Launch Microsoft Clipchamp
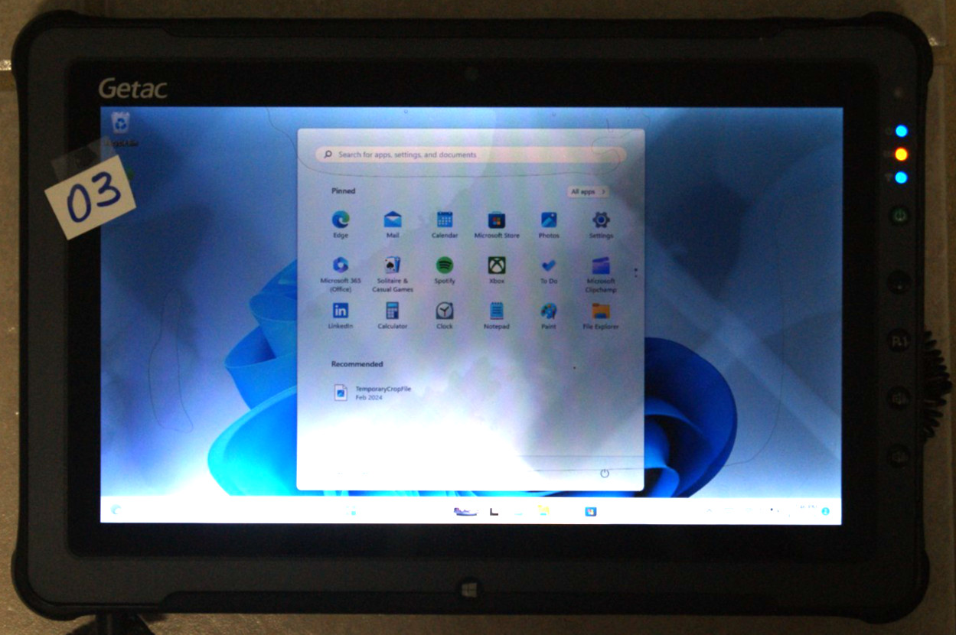The height and width of the screenshot is (635, 956). coord(601,274)
